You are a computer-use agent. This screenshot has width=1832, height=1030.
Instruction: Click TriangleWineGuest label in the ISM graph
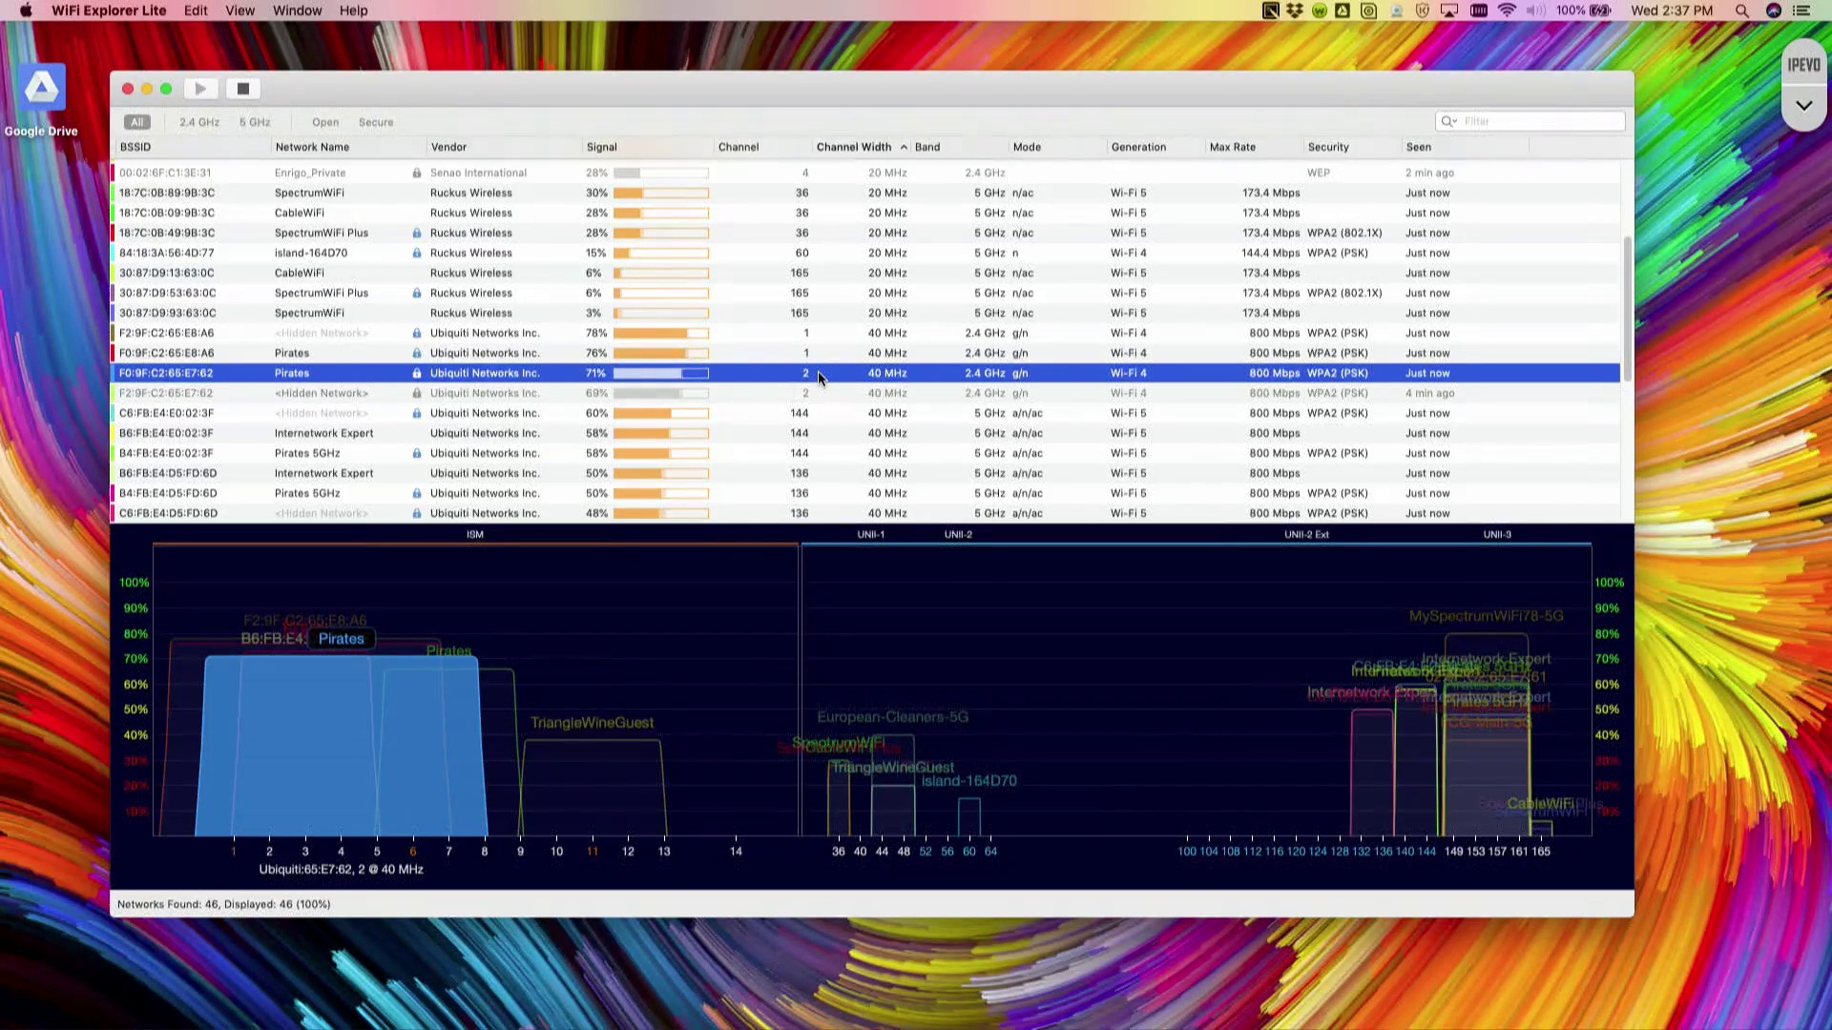pyautogui.click(x=592, y=723)
